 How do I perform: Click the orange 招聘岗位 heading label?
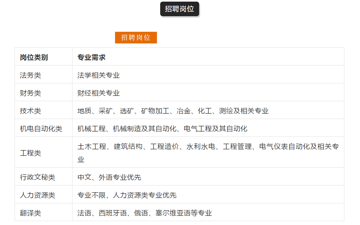pos(136,38)
